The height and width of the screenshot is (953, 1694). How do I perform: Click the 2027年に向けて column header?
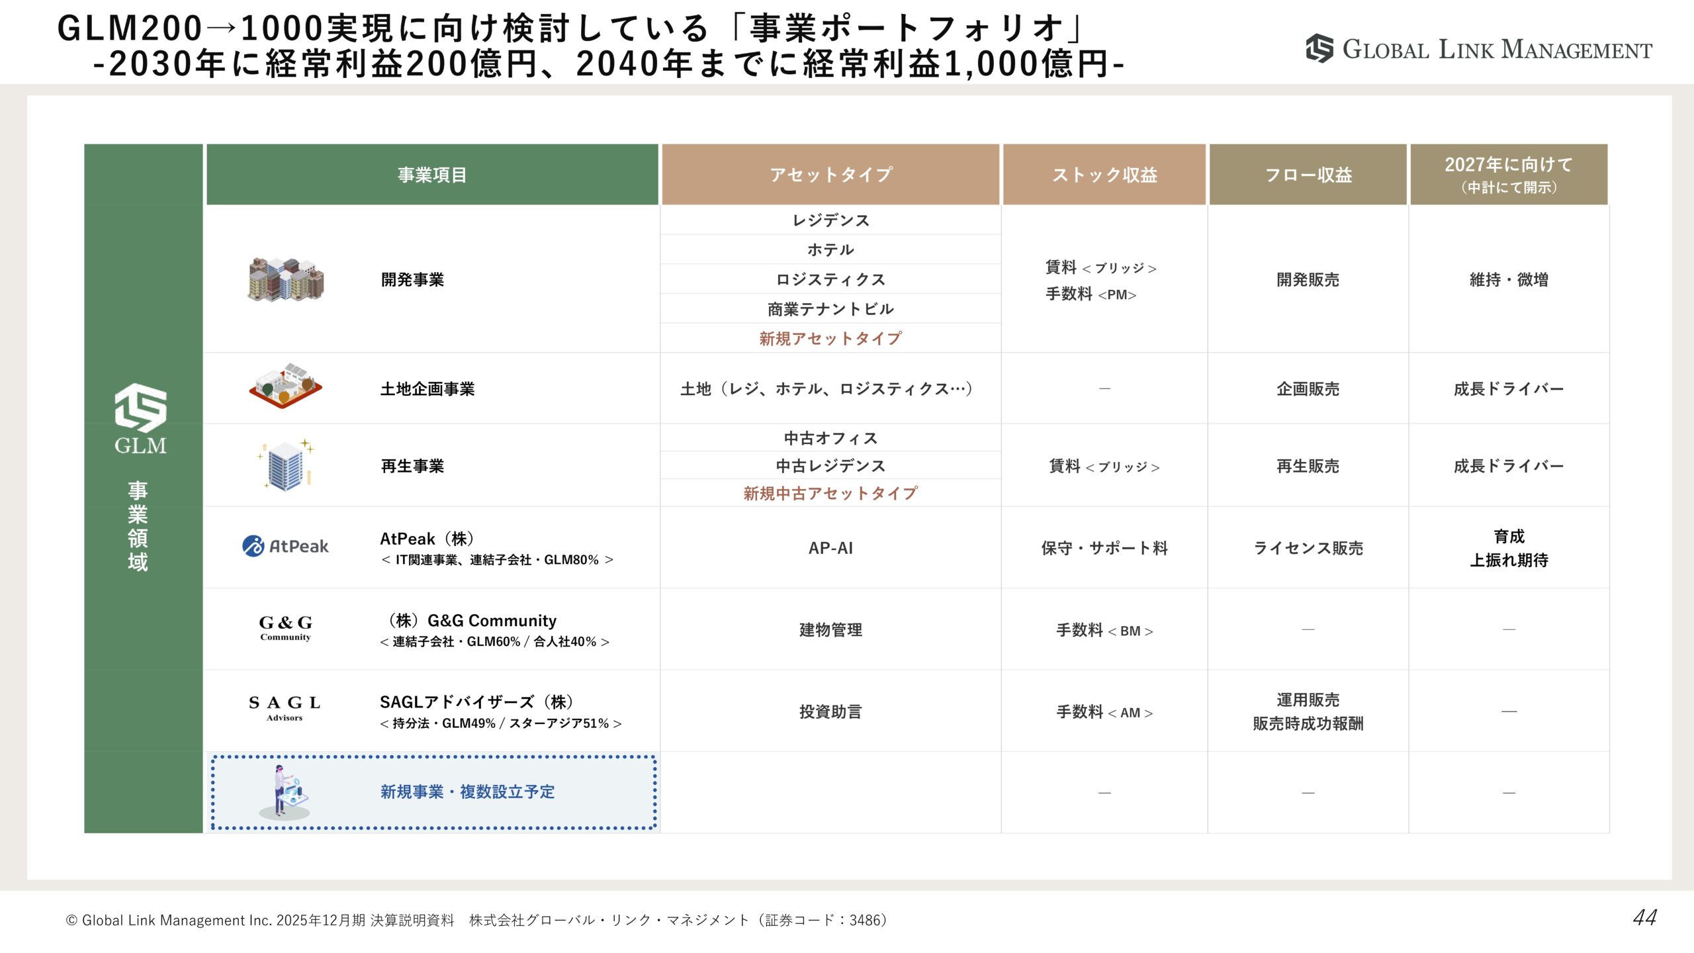click(x=1509, y=175)
